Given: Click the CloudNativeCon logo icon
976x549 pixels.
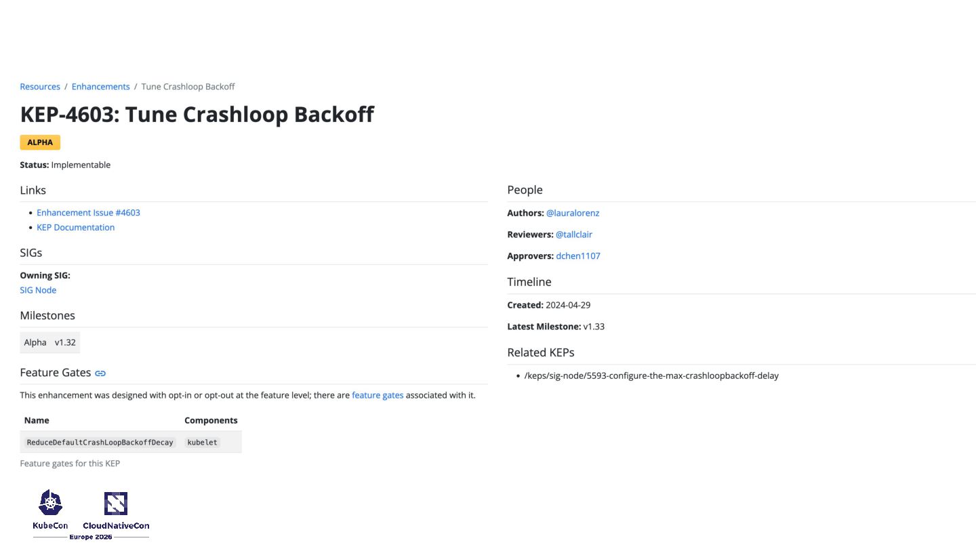Looking at the screenshot, I should (x=116, y=504).
